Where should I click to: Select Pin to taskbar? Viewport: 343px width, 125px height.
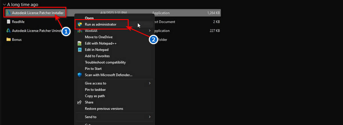95,90
